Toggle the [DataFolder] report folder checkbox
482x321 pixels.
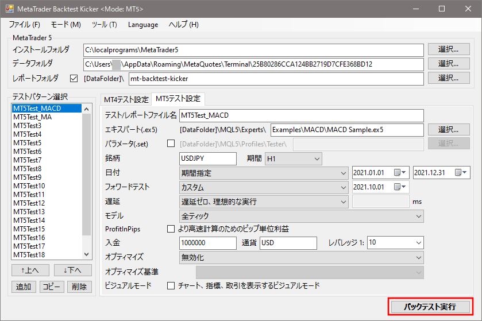[74, 79]
